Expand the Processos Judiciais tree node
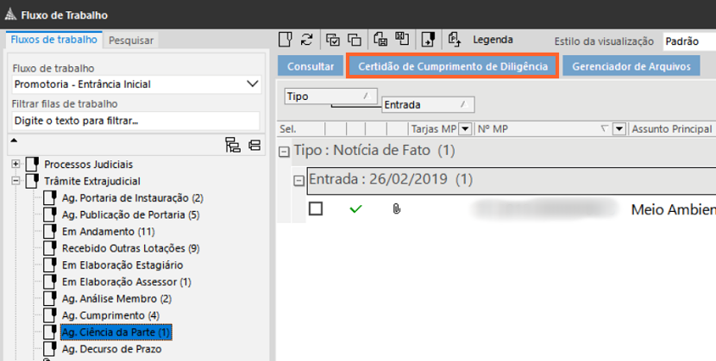716x361 pixels. coord(16,164)
